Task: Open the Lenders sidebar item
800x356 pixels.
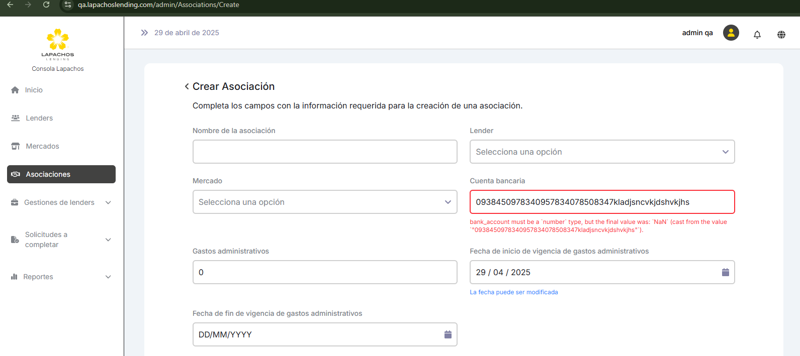Action: 39,118
